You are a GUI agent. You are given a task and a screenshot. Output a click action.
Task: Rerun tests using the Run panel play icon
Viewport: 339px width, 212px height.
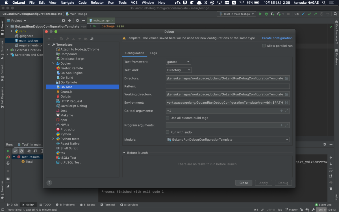[x=8, y=151]
